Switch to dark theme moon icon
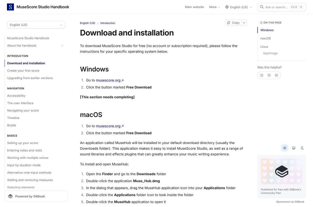Screen dimensions: 313x207 [302, 148]
